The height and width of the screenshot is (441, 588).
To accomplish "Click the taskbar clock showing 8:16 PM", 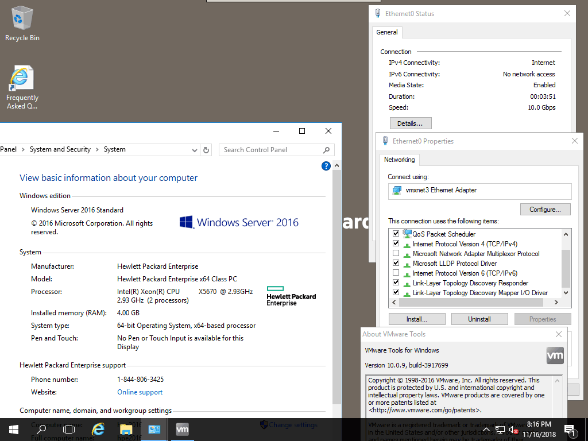I will point(539,430).
